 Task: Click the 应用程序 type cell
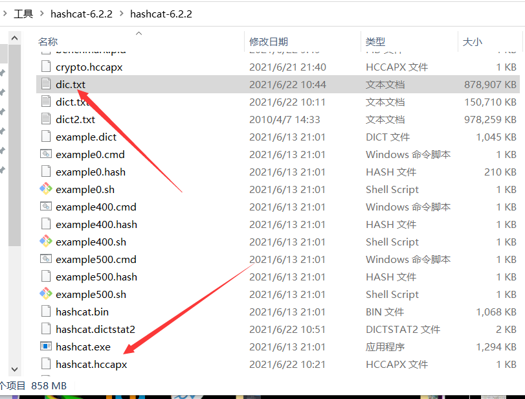tap(385, 347)
